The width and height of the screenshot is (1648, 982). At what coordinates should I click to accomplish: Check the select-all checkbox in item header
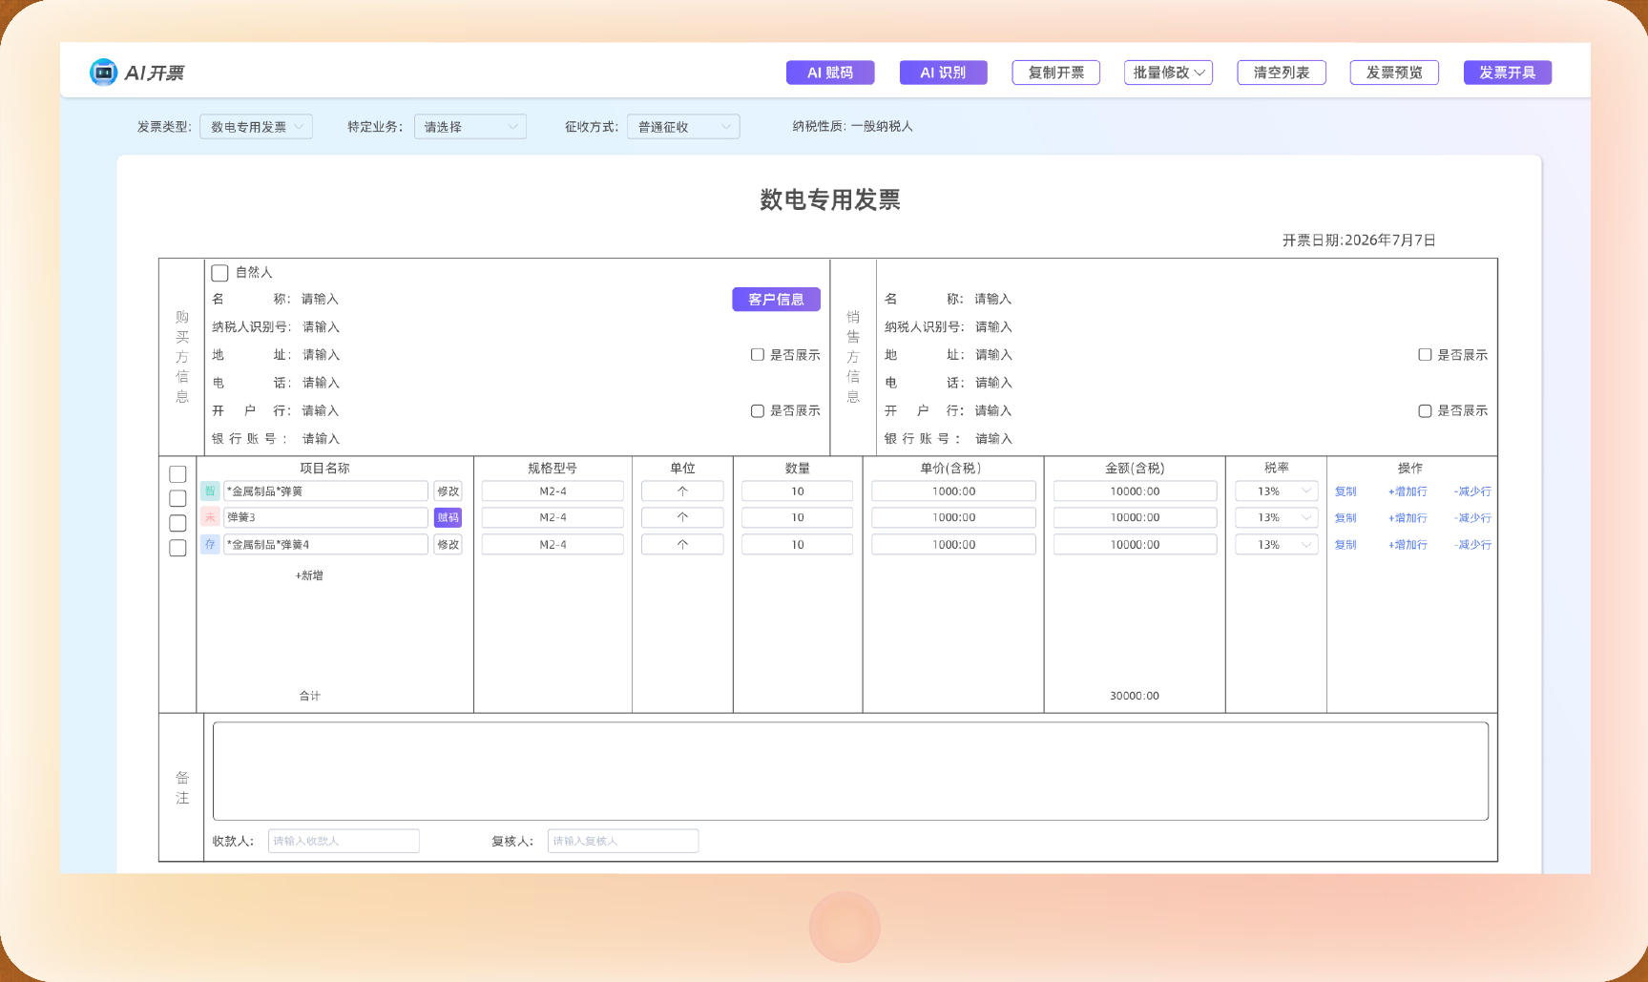177,474
